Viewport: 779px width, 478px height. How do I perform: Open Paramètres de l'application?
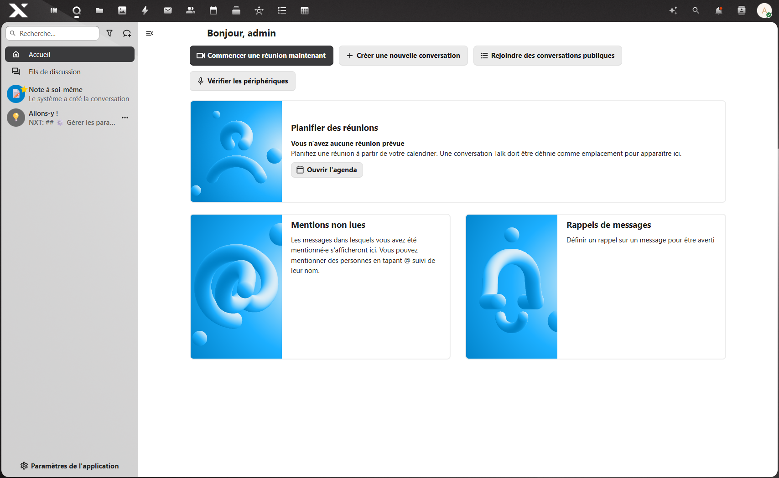click(x=69, y=466)
